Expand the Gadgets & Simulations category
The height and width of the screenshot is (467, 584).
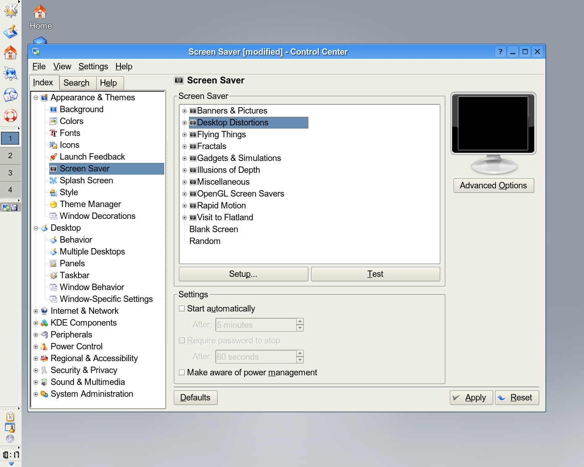184,158
